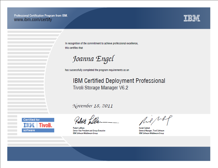Click the small IBM logo in the Tivoli badge
Image resolution: width=218 pixels, height=168 pixels.
point(29,125)
